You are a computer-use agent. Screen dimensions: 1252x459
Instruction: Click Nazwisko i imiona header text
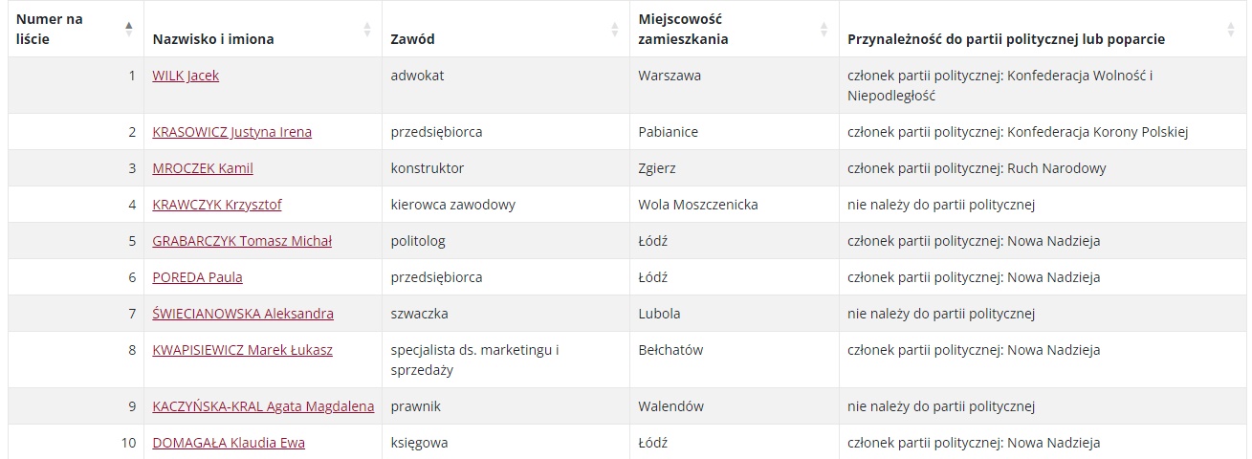click(213, 39)
